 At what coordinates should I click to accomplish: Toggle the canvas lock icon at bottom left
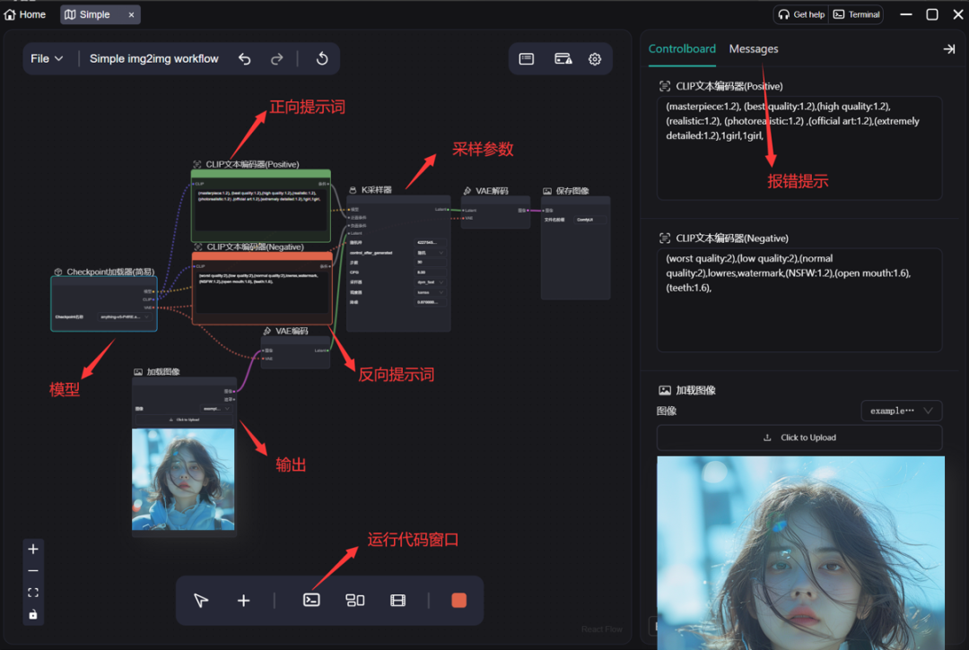pos(33,613)
